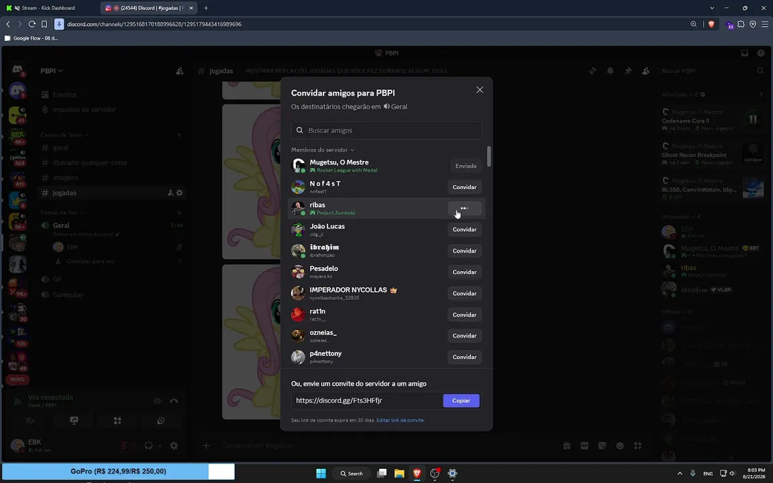Open Discord direct messages home icon
Viewport: 773px width, 483px height.
click(x=17, y=70)
